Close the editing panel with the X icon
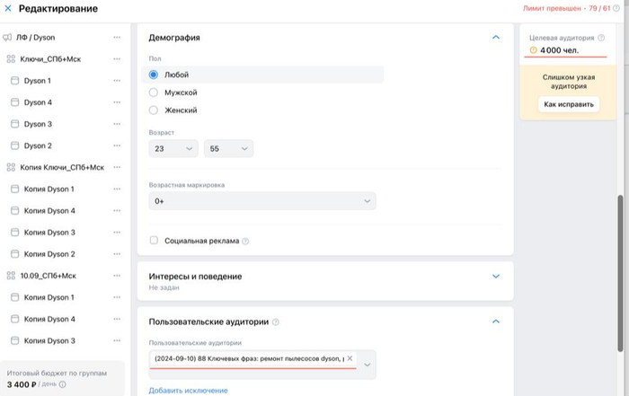This screenshot has height=396, width=629. pos(8,8)
